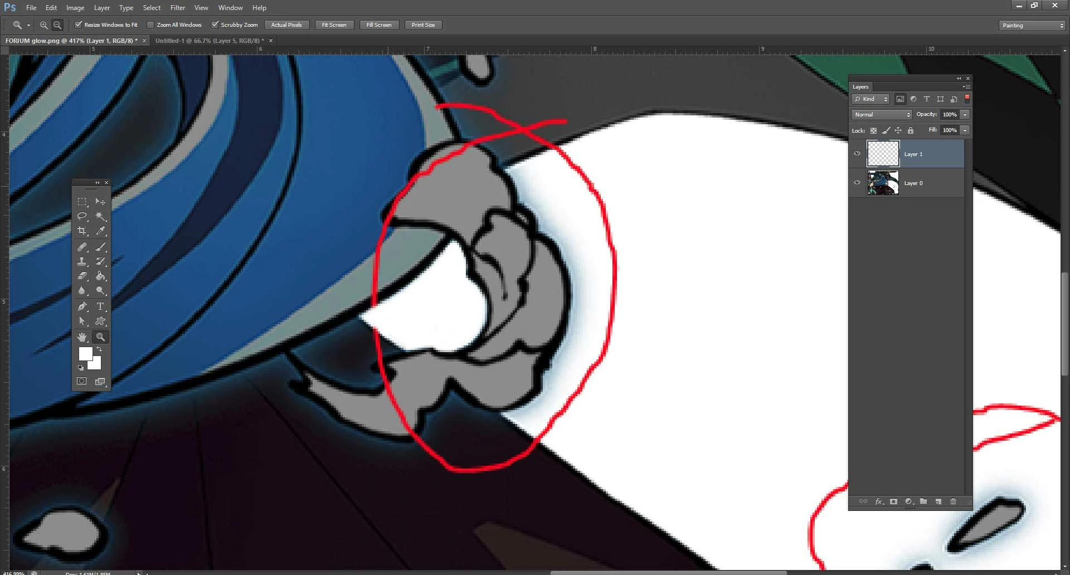This screenshot has height=575, width=1070.
Task: Select the Crop tool
Action: point(82,231)
